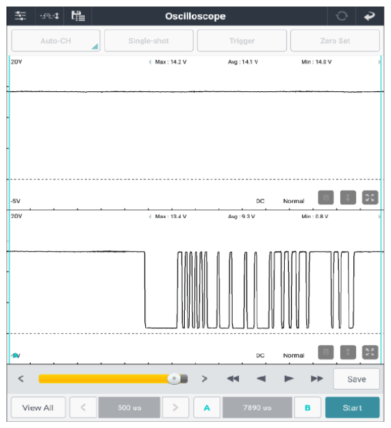The image size is (391, 428).
Task: Click the Save button
Action: click(356, 379)
